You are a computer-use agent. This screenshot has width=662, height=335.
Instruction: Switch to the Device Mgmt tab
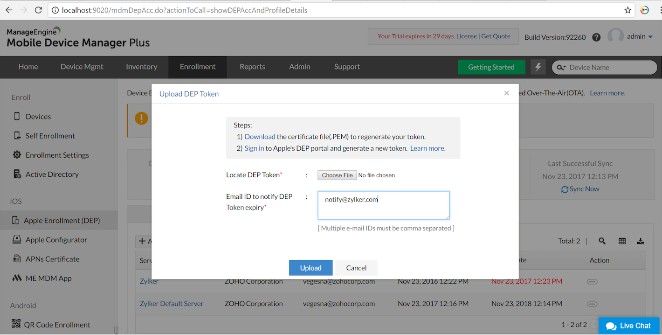tap(82, 67)
